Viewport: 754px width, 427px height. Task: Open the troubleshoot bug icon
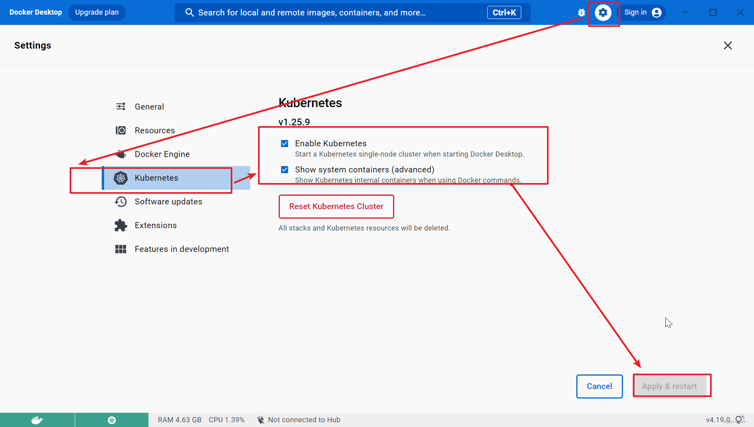click(x=581, y=13)
